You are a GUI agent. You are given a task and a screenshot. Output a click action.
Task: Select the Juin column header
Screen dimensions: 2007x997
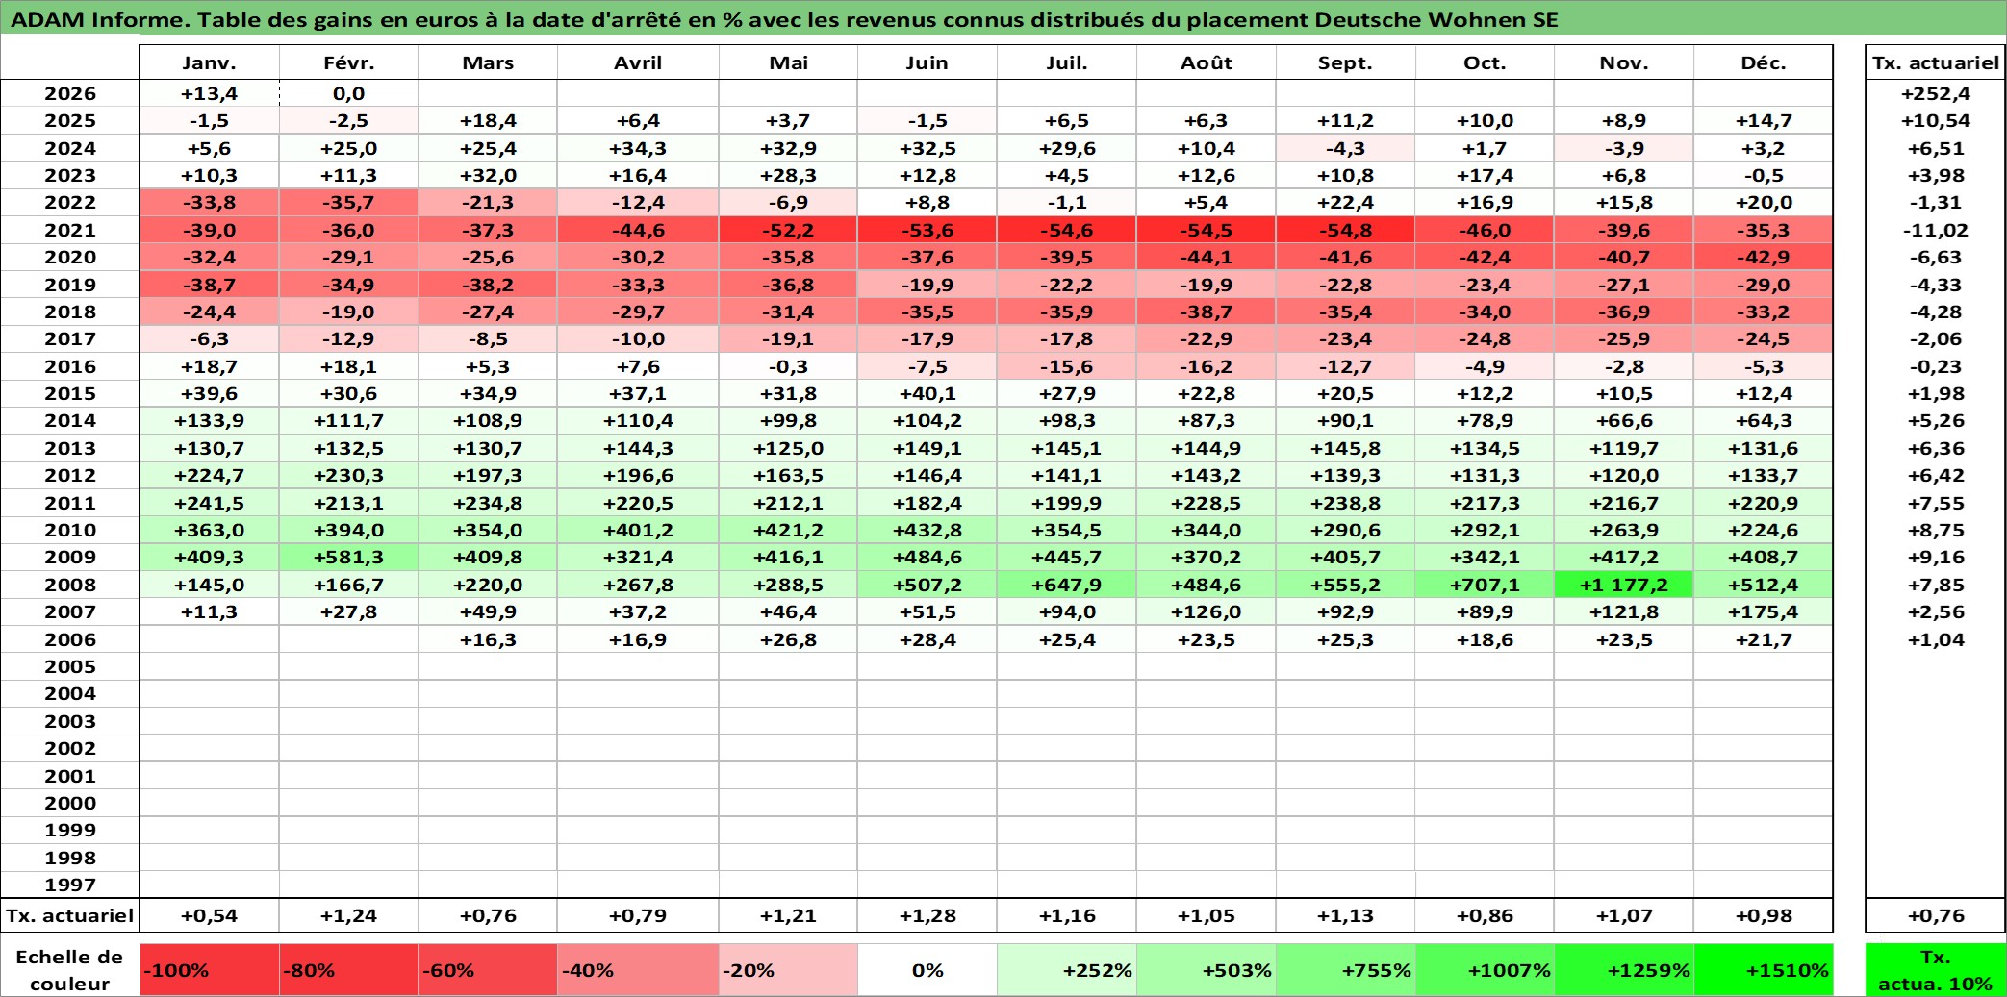[x=927, y=62]
